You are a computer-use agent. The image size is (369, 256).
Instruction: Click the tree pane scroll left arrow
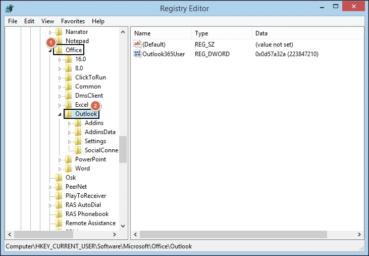10,235
